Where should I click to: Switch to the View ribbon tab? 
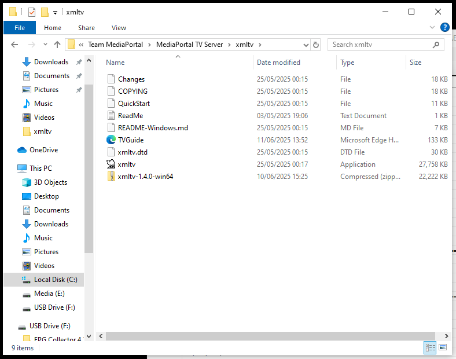point(119,28)
